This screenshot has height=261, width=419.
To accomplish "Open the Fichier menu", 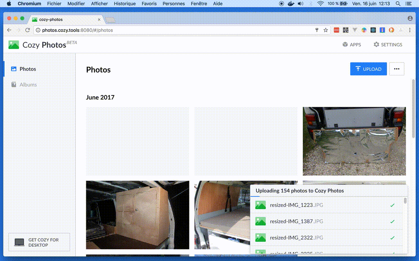I will point(54,3).
